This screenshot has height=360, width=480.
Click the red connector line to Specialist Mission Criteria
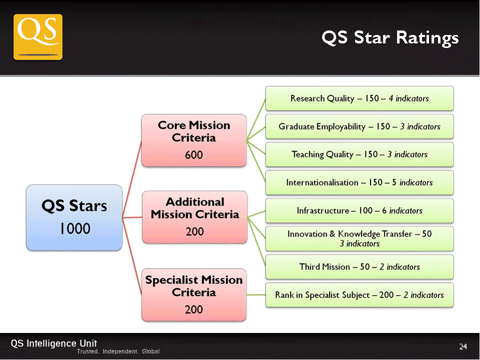pos(132,246)
